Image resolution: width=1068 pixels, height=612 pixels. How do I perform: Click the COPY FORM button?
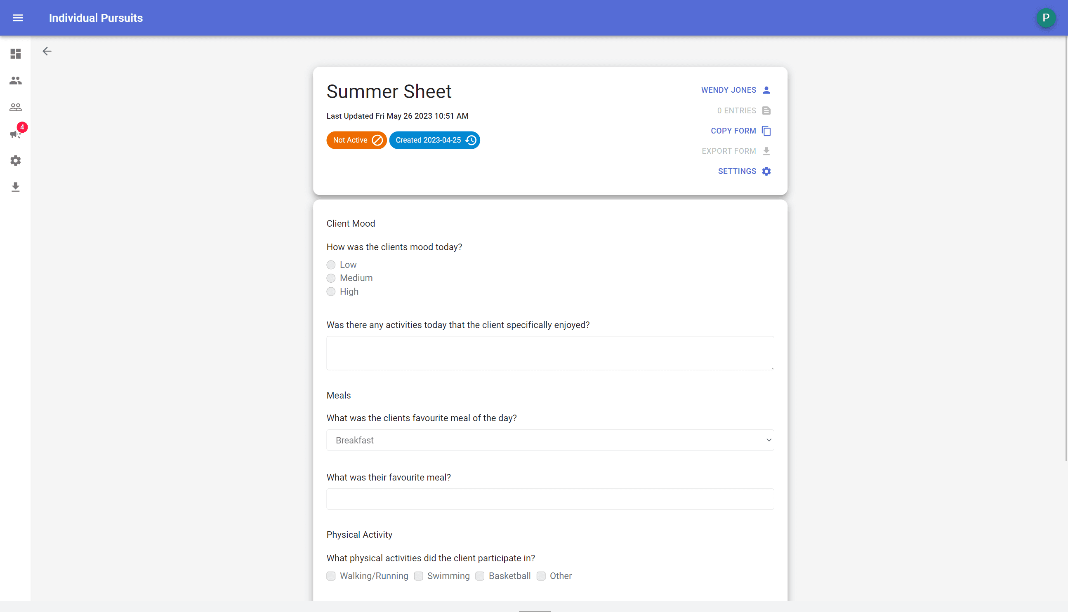point(740,131)
